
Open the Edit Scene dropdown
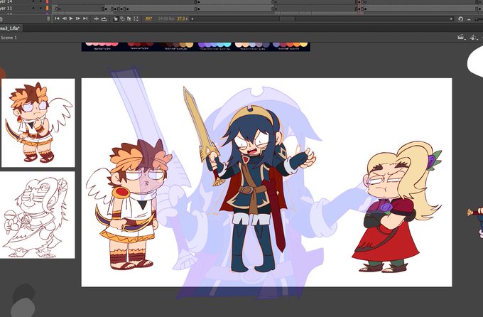[461, 37]
